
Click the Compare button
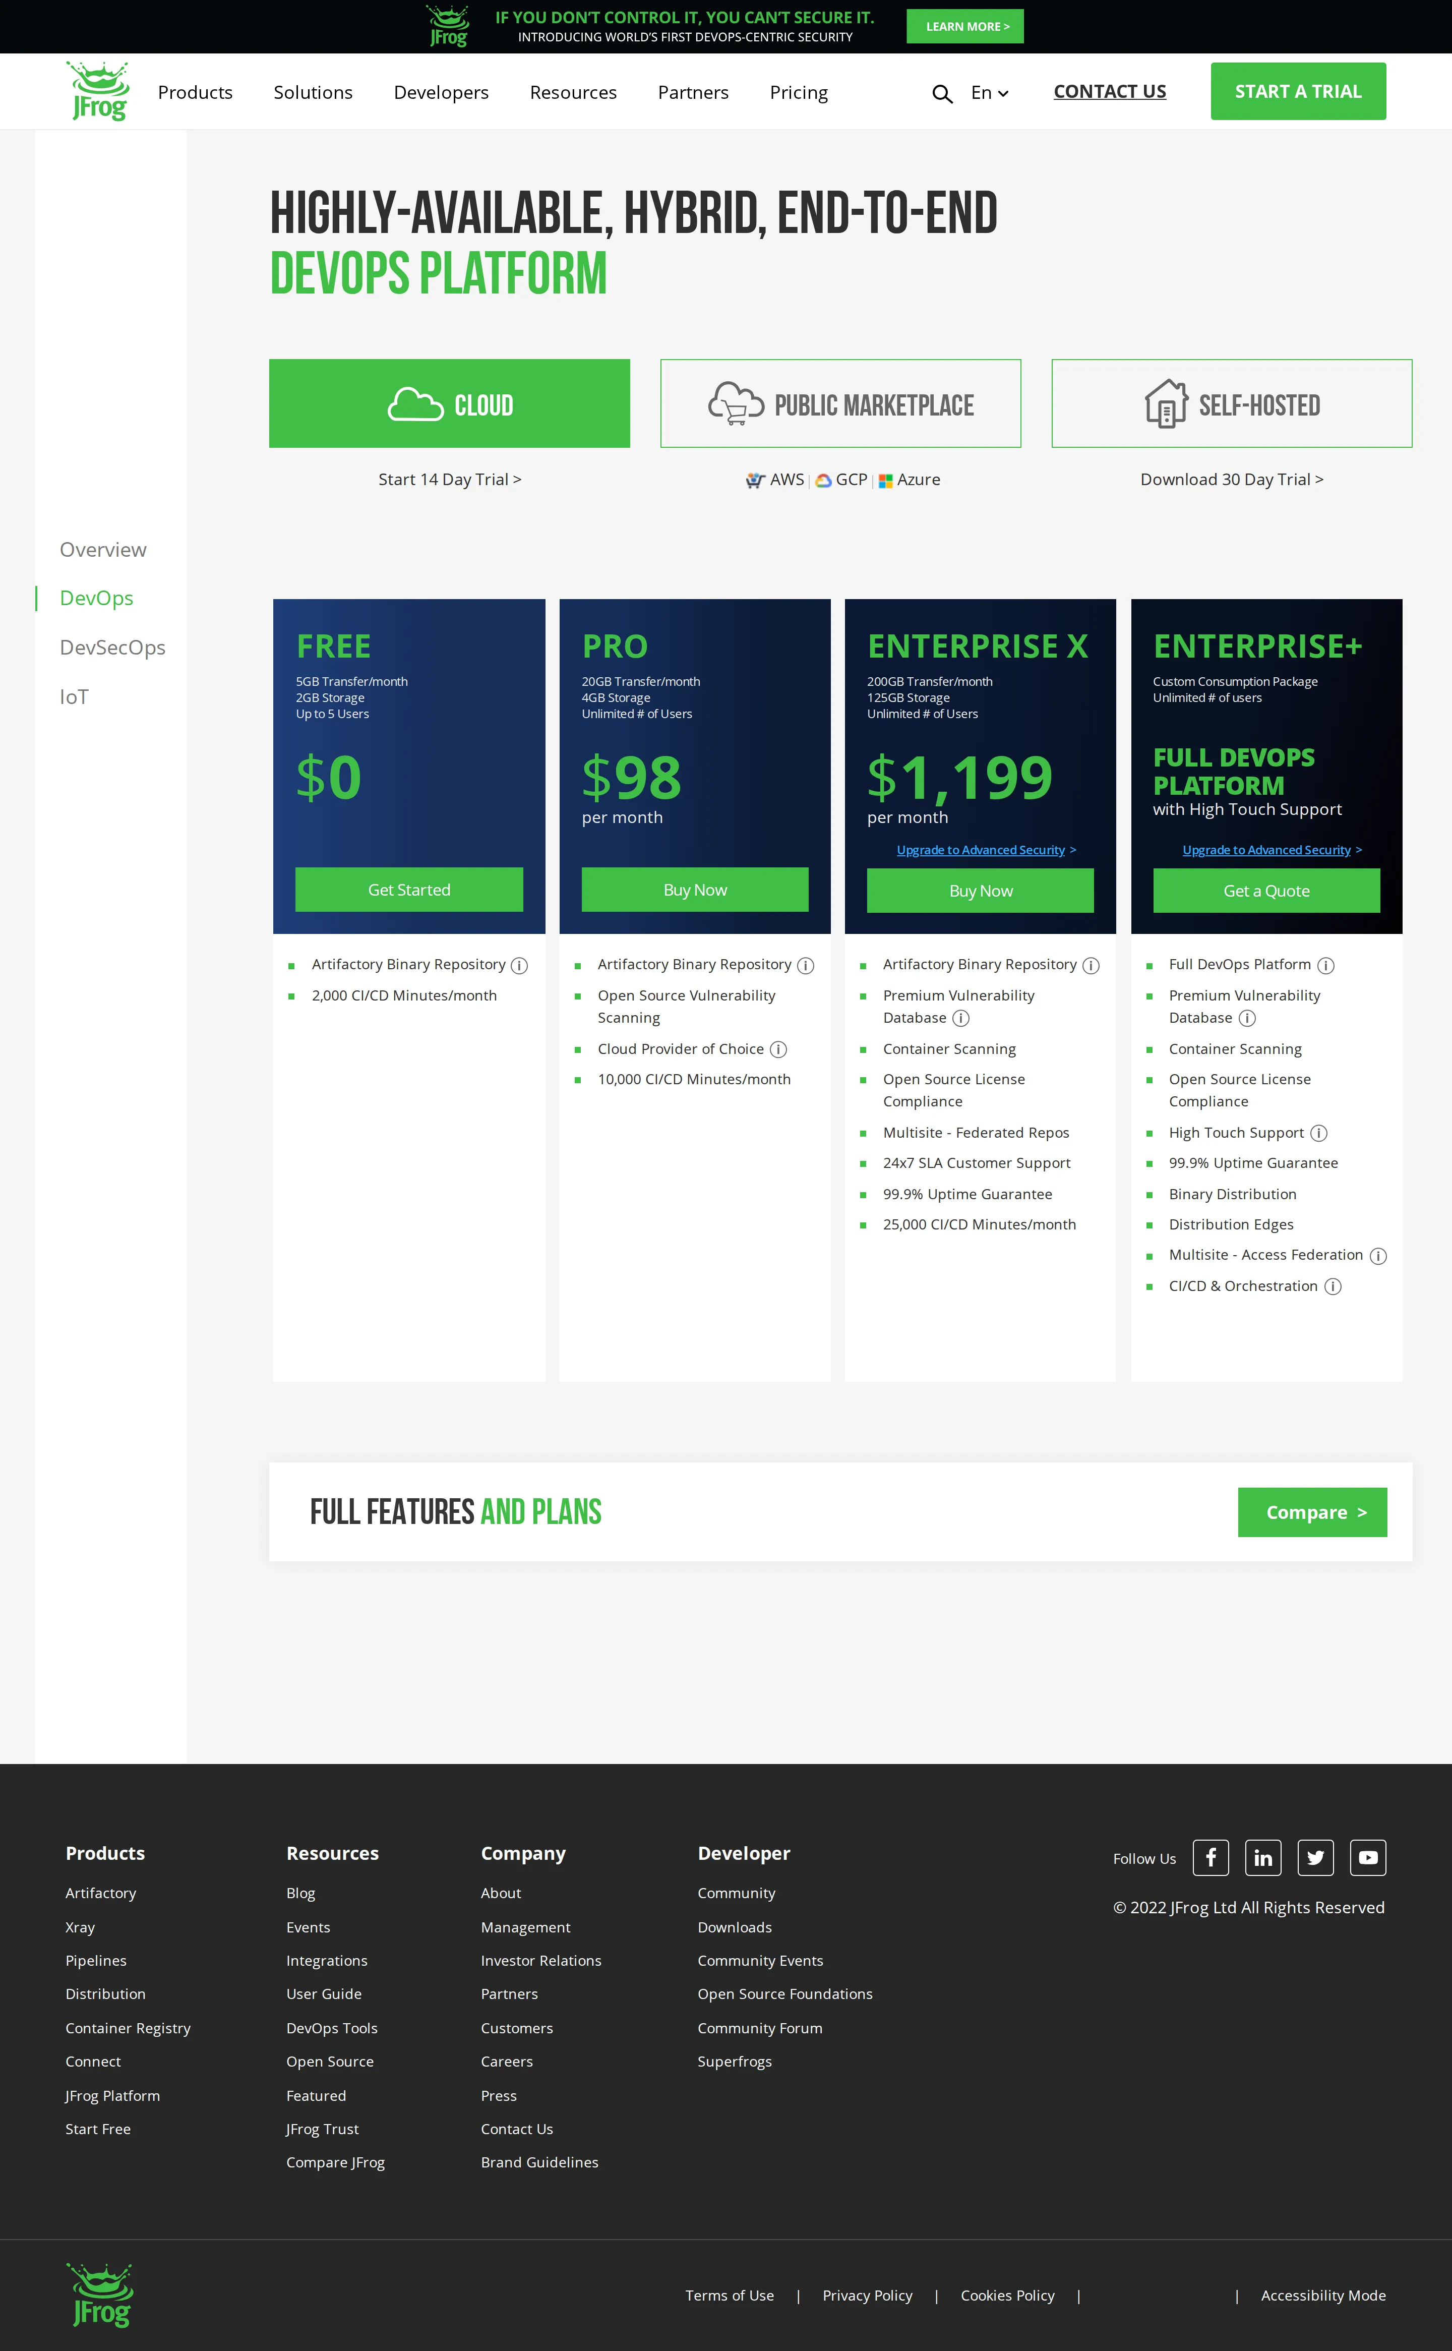[x=1312, y=1512]
